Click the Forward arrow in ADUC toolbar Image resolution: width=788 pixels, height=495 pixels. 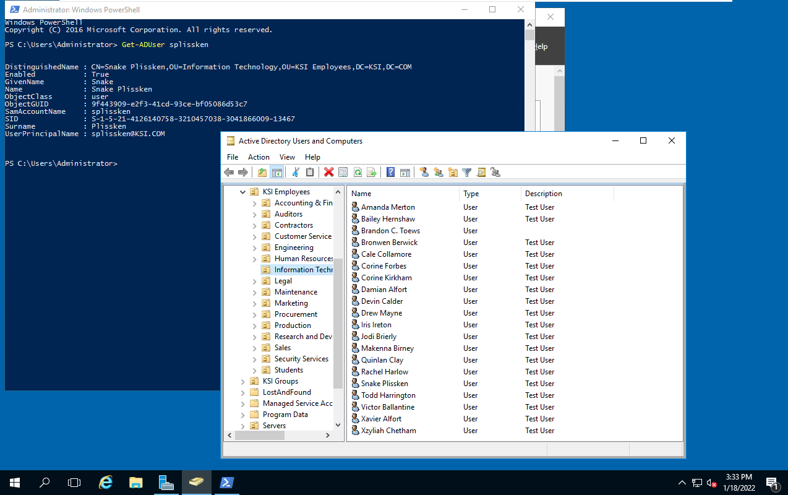tap(243, 173)
